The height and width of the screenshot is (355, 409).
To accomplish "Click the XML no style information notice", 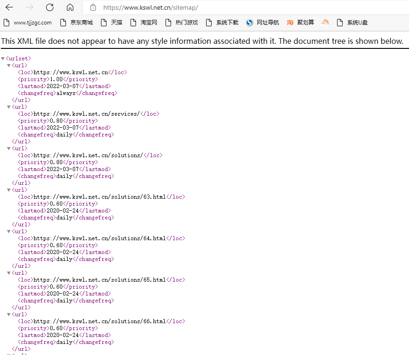I will tap(202, 41).
